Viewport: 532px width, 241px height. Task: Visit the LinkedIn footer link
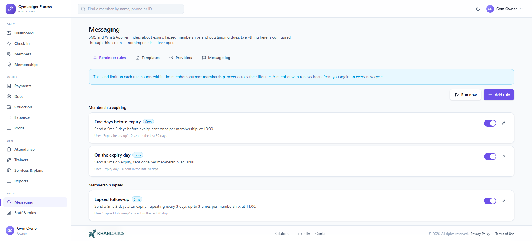303,234
